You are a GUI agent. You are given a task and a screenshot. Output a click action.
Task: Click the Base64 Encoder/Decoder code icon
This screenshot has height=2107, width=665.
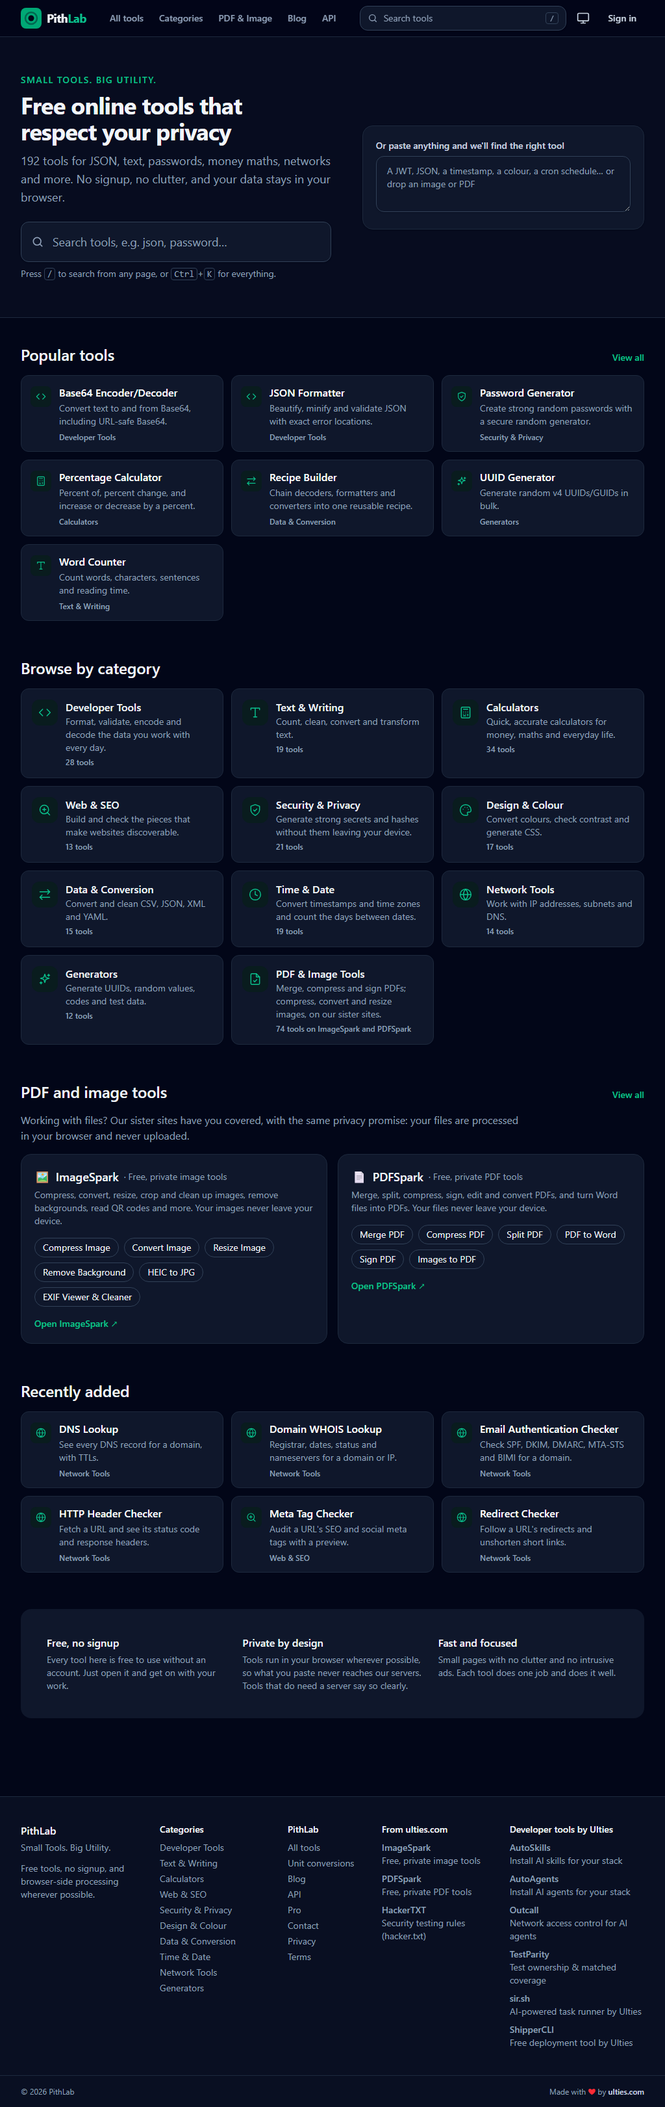[x=41, y=396]
